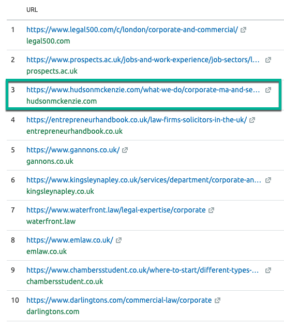The height and width of the screenshot is (326, 284).
Task: Click rank number 5 in the table
Action: [x=13, y=150]
